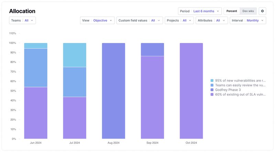Click the purple bottom segment of Jun 2024 bar
The height and width of the screenshot is (152, 275).
point(36,113)
